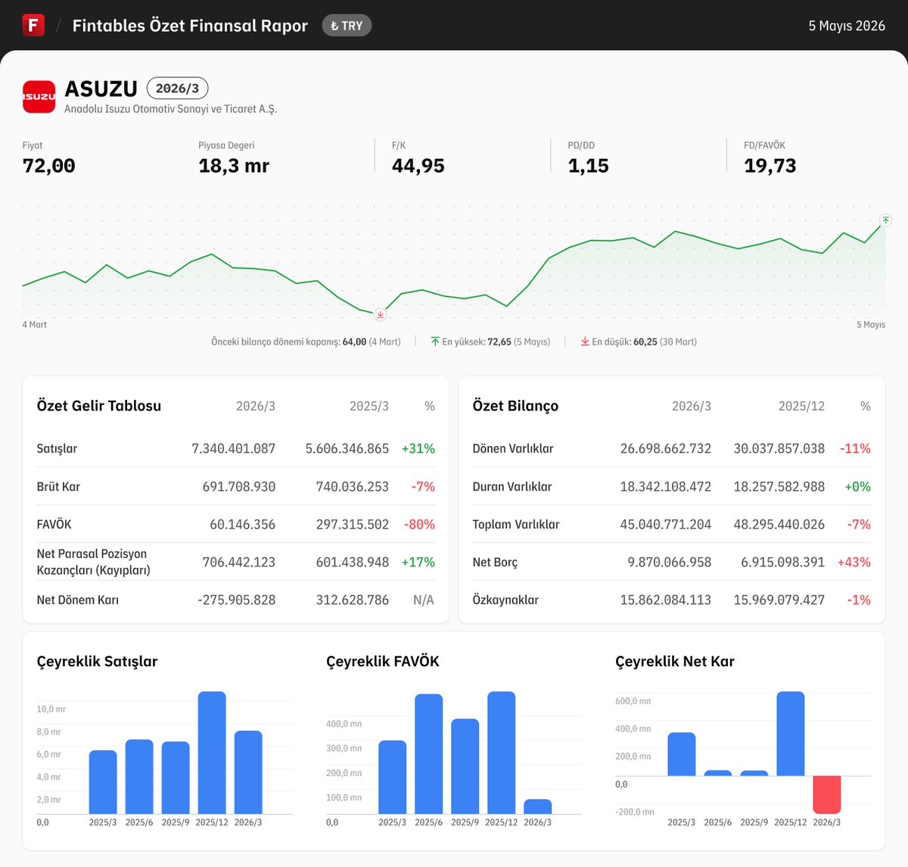
Task: Click the 2025/9 bar in Çeyreklik FAVÖK chart
Action: [465, 766]
